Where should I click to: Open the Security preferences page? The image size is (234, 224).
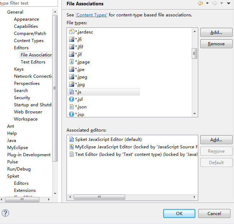pos(22,98)
